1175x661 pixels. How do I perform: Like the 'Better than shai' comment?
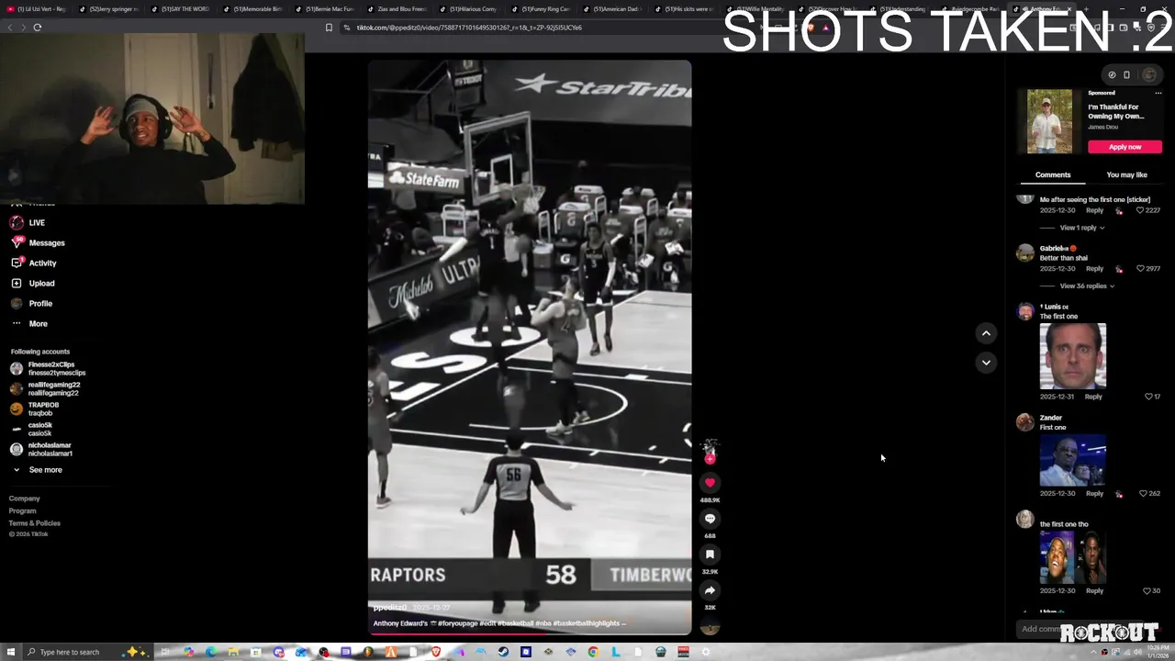1140,269
